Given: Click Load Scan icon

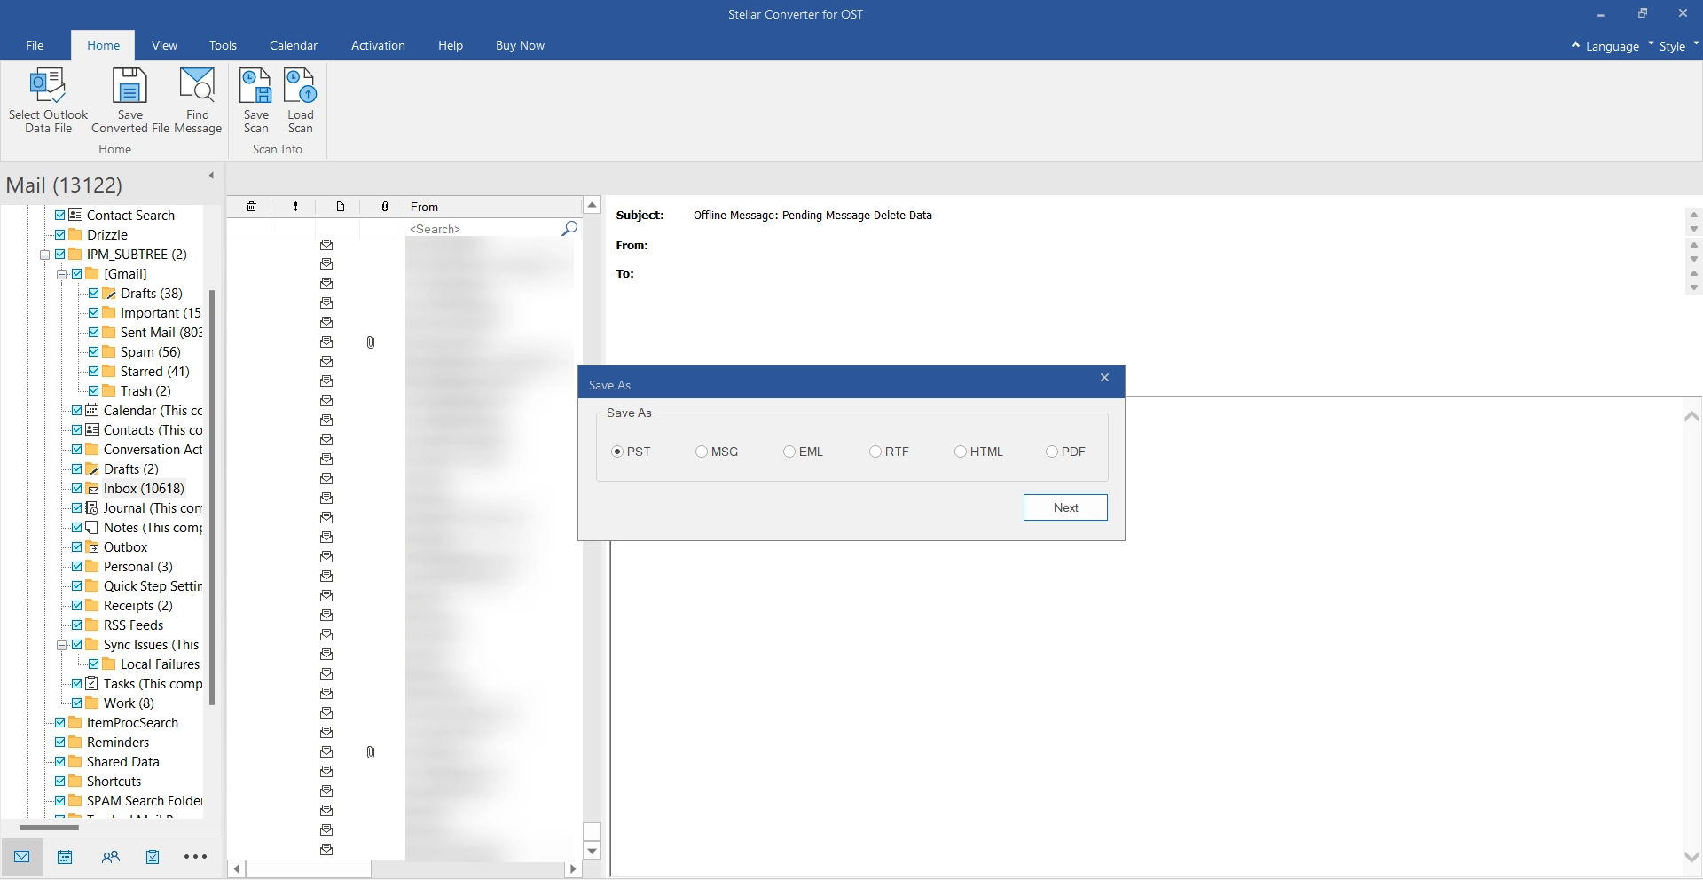Looking at the screenshot, I should tap(300, 86).
